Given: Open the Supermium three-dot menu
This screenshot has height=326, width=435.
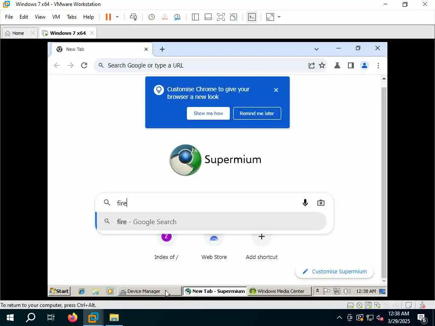Looking at the screenshot, I should (378, 65).
